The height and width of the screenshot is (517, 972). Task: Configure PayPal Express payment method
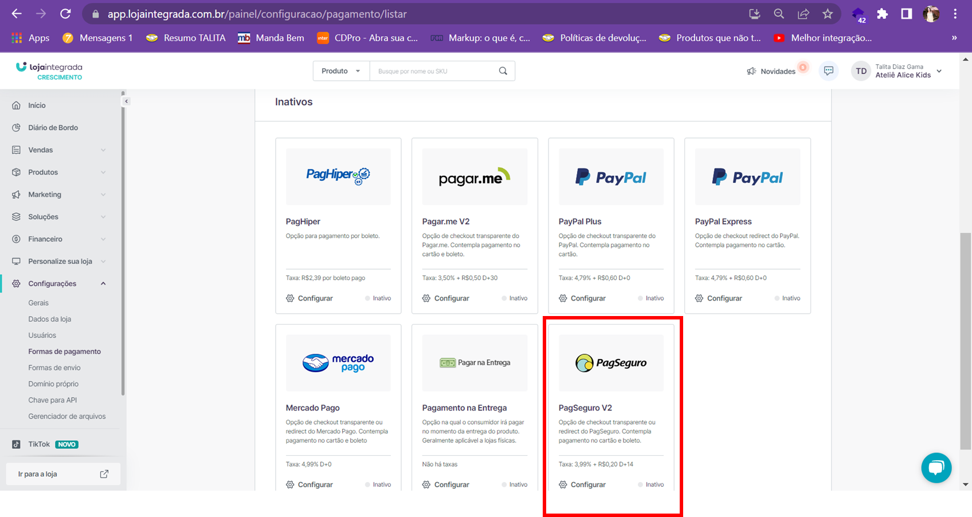pos(719,298)
